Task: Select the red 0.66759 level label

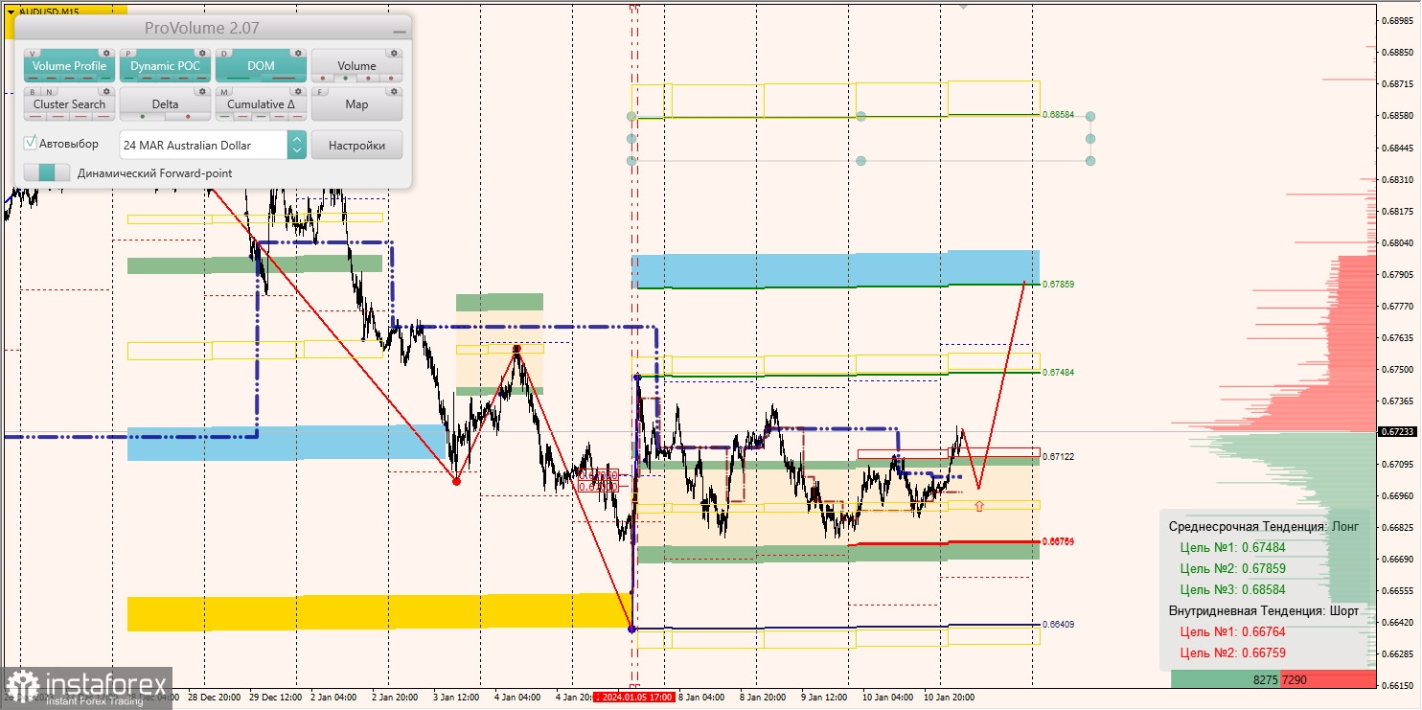Action: click(1058, 542)
